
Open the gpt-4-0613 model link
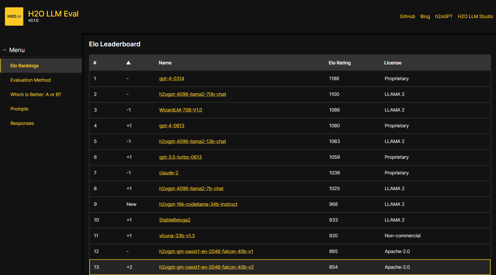click(172, 126)
